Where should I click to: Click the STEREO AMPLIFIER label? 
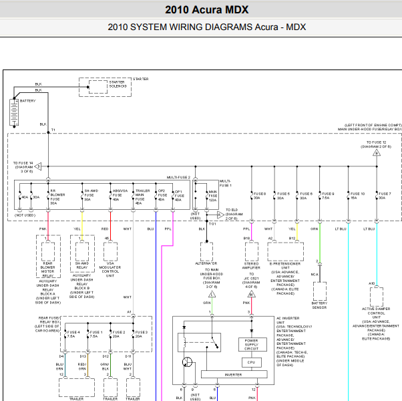point(251,266)
